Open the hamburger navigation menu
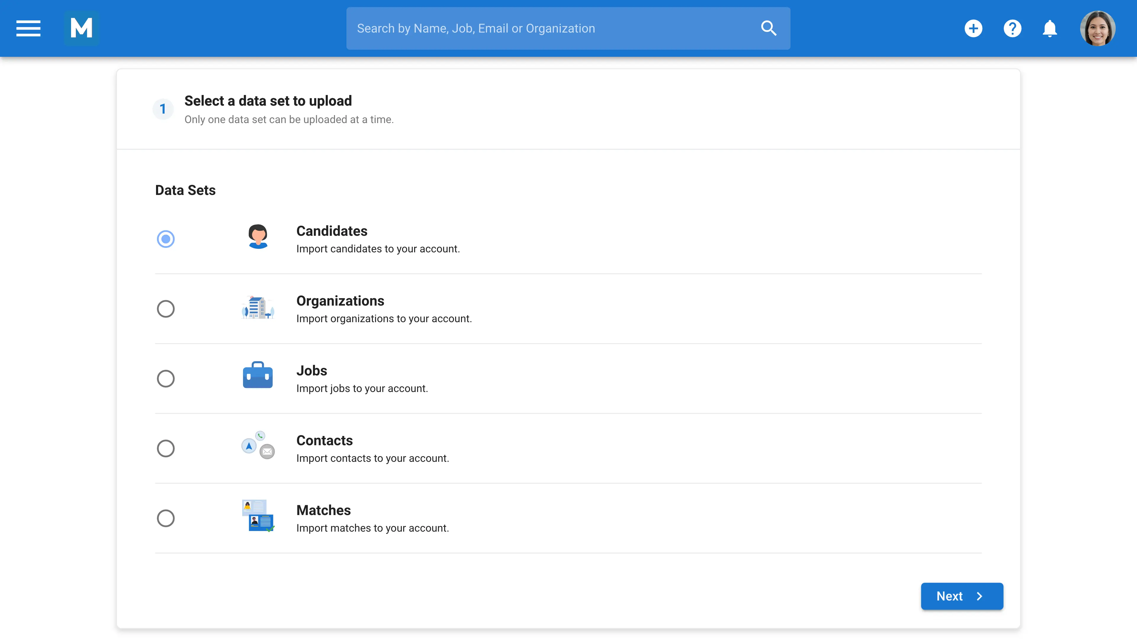Image resolution: width=1137 pixels, height=639 pixels. click(x=28, y=28)
